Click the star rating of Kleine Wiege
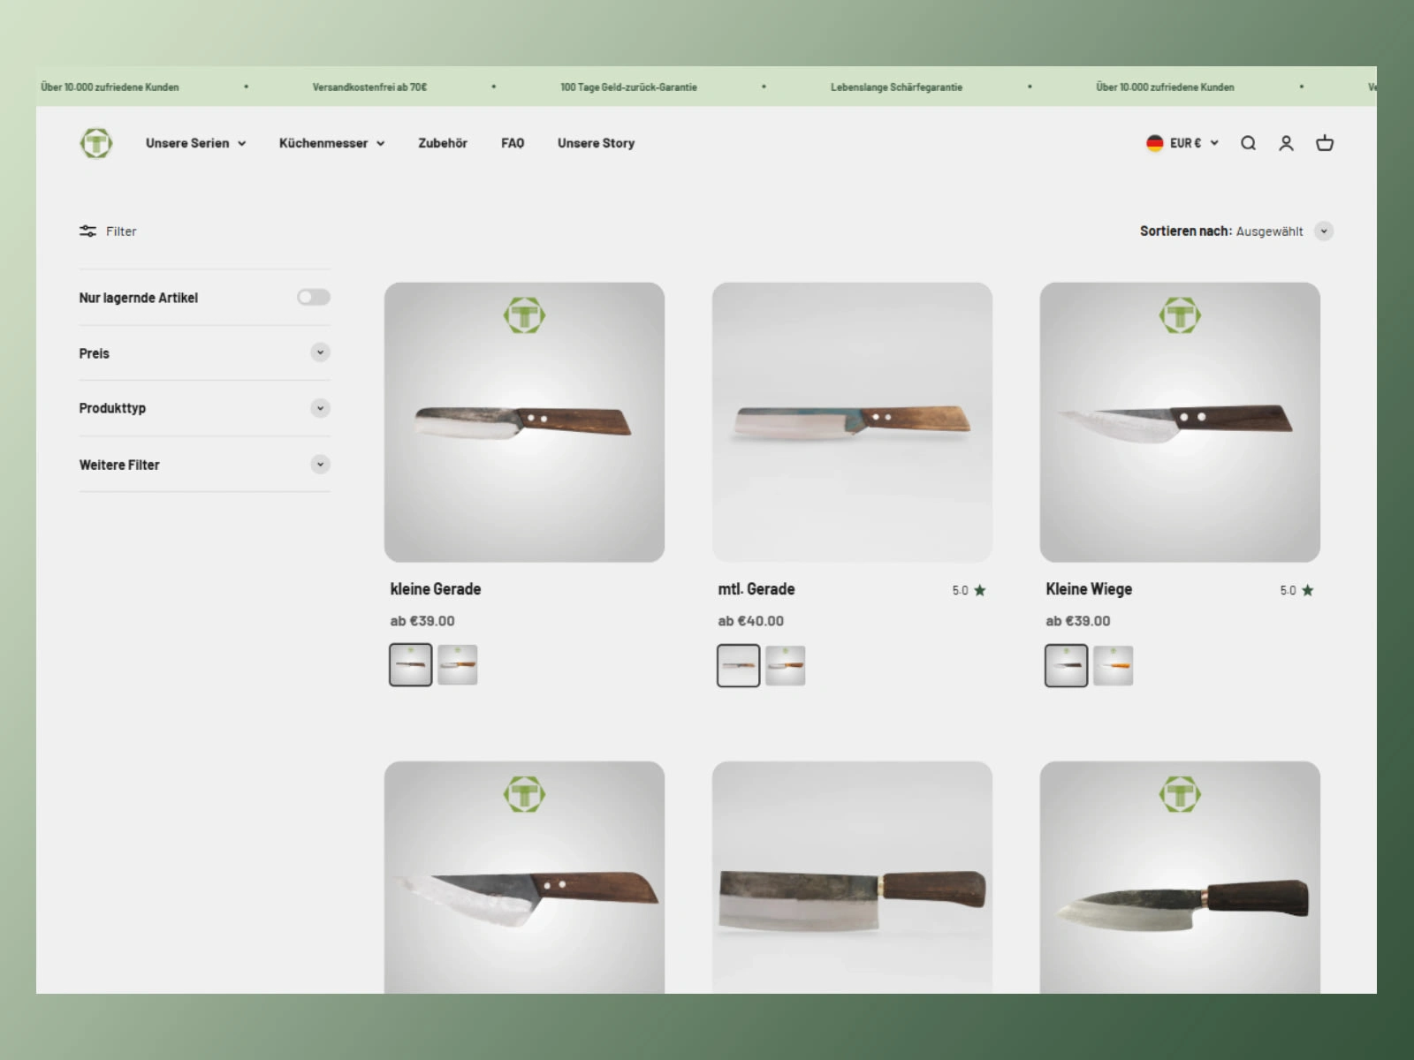The image size is (1414, 1060). tap(1296, 590)
